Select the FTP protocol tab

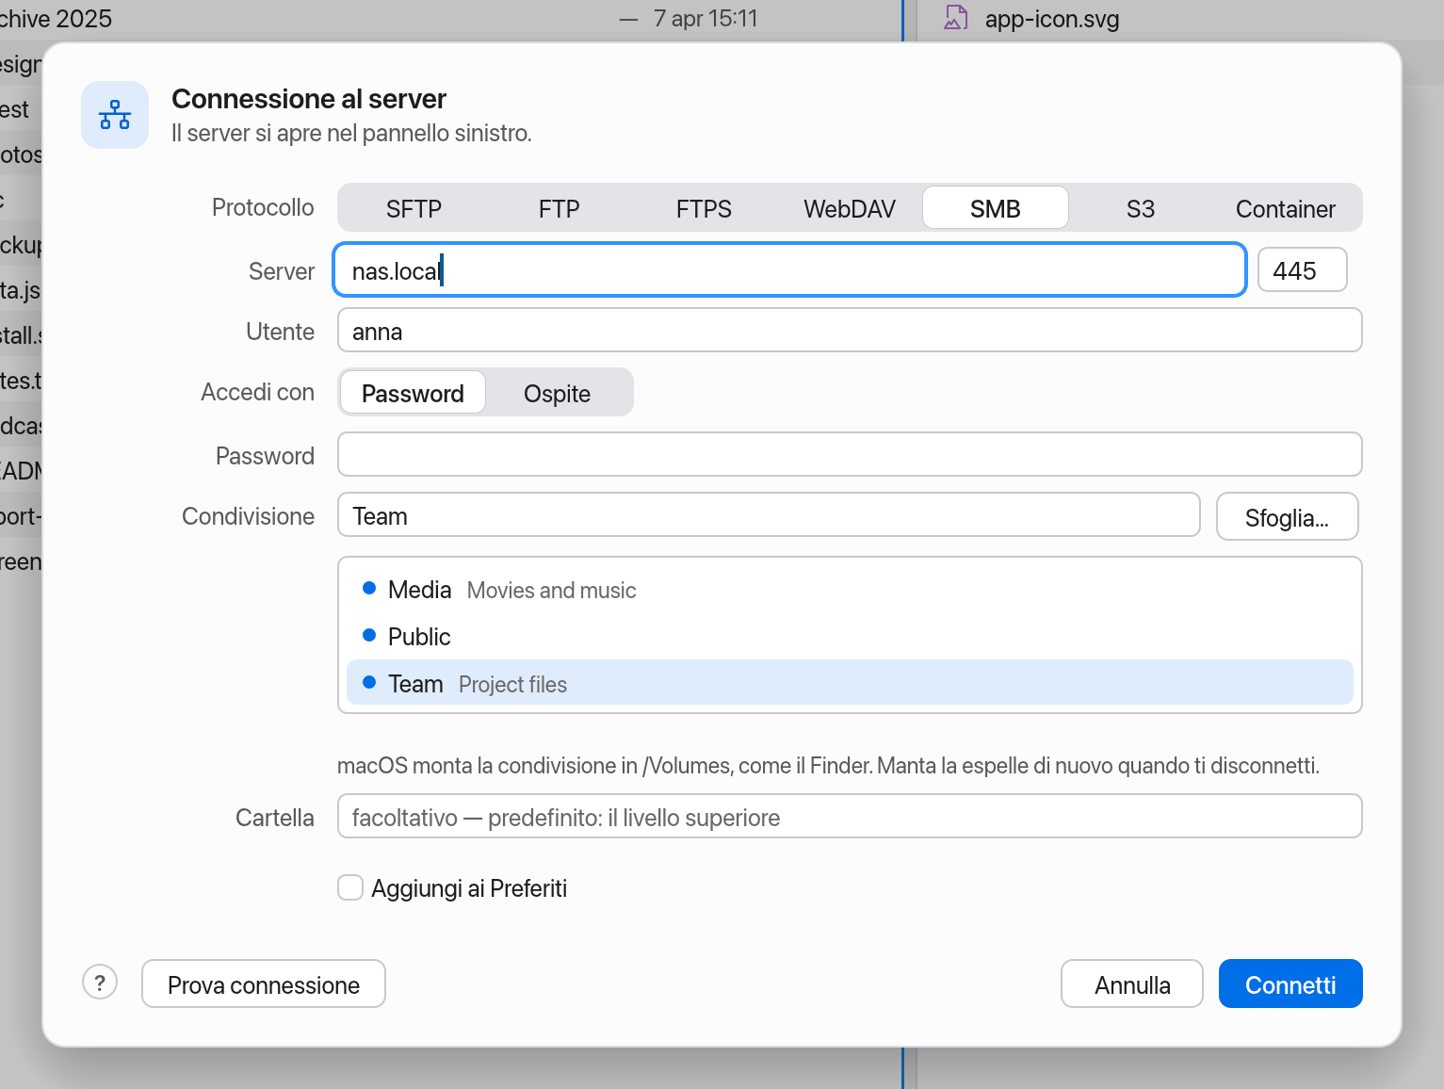tap(560, 208)
